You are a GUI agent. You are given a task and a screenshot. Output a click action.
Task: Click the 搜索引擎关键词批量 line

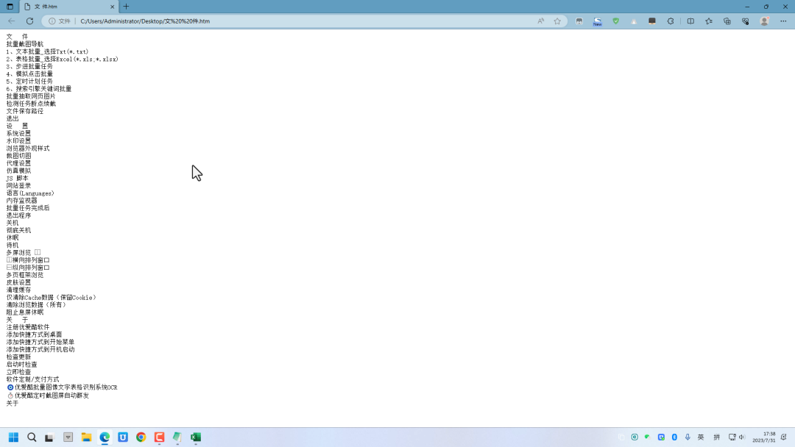39,88
